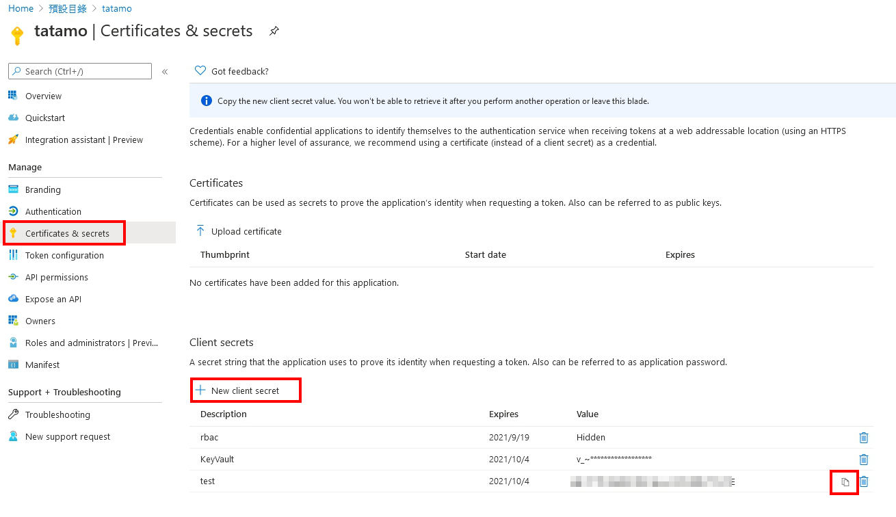The image size is (896, 517).
Task: Click the Certificates & secrets key icon
Action: click(13, 233)
